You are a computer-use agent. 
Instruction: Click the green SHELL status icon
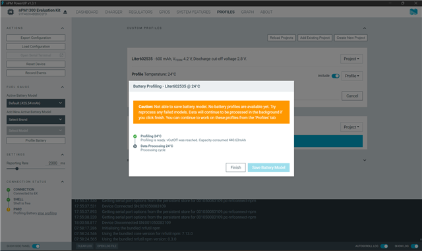point(9,200)
